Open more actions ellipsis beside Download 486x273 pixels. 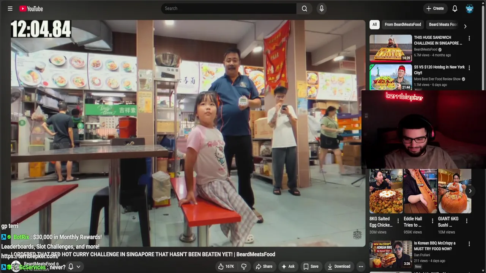pyautogui.click(x=361, y=266)
